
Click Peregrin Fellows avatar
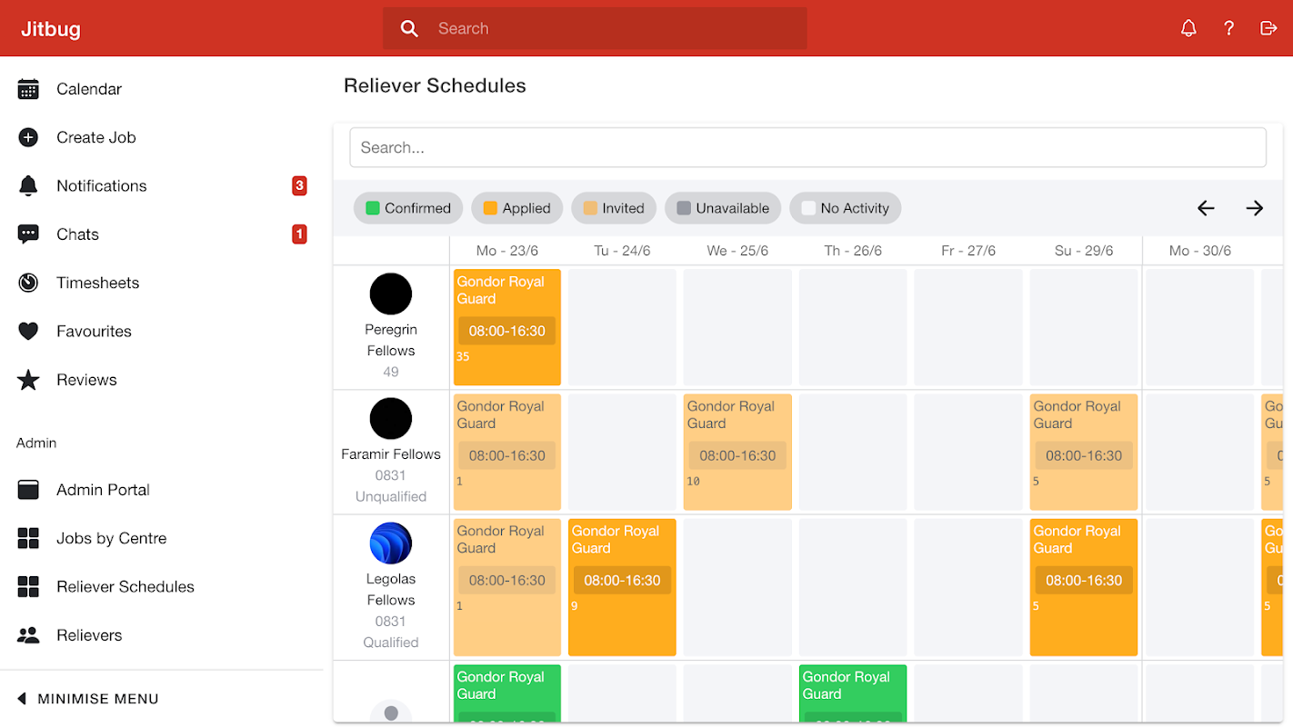[x=391, y=294]
